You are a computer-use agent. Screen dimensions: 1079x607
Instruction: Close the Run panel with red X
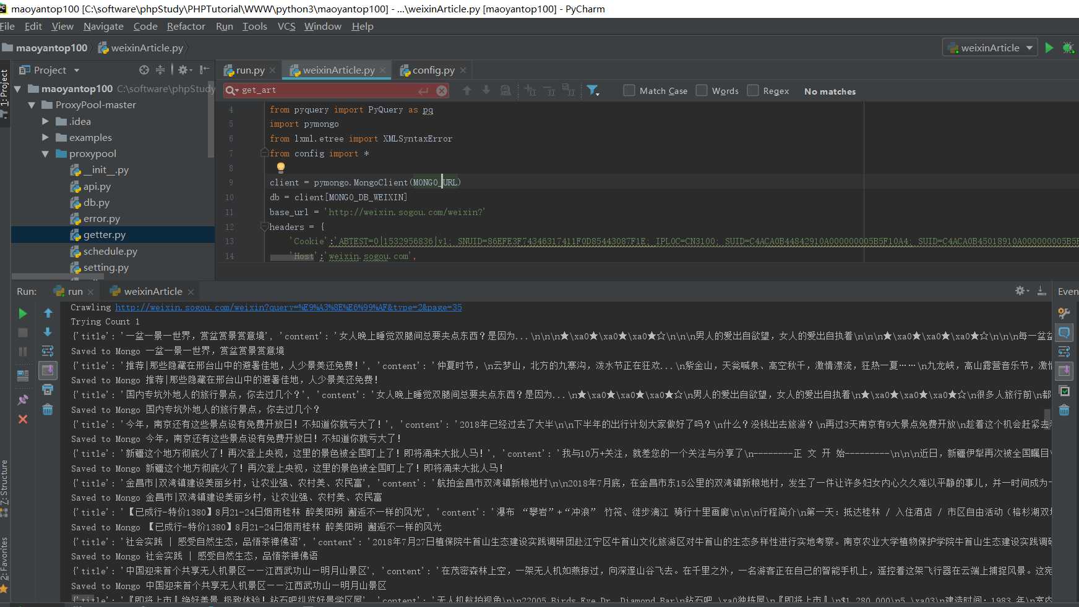click(23, 419)
